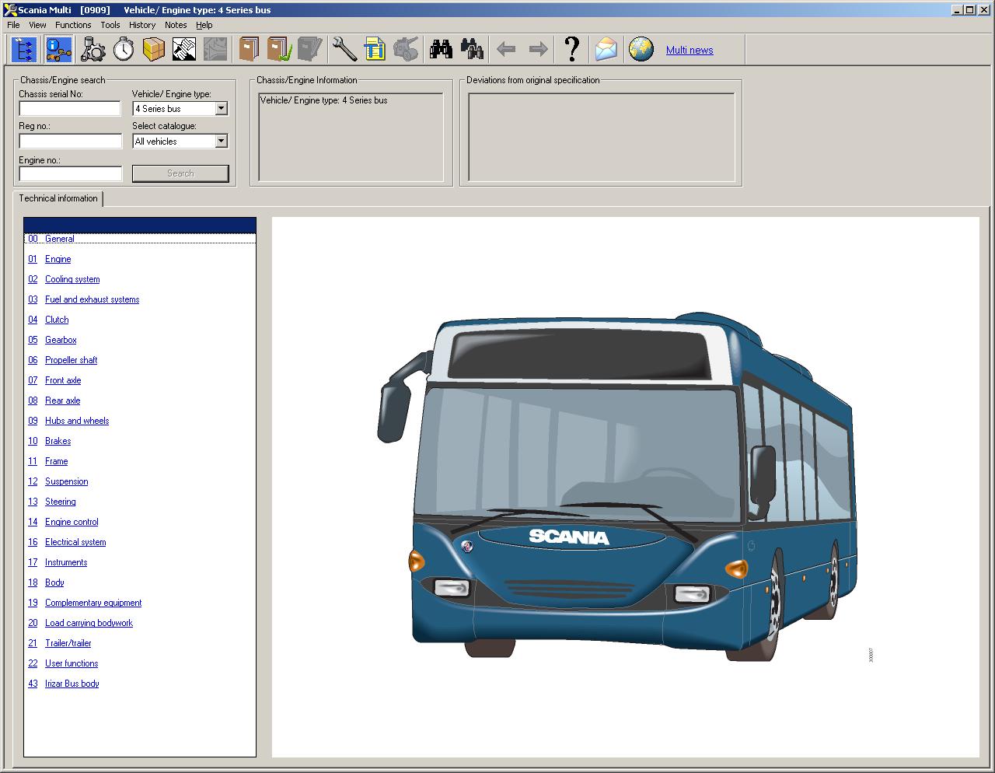Open the User functions link
The width and height of the screenshot is (995, 773).
click(72, 663)
